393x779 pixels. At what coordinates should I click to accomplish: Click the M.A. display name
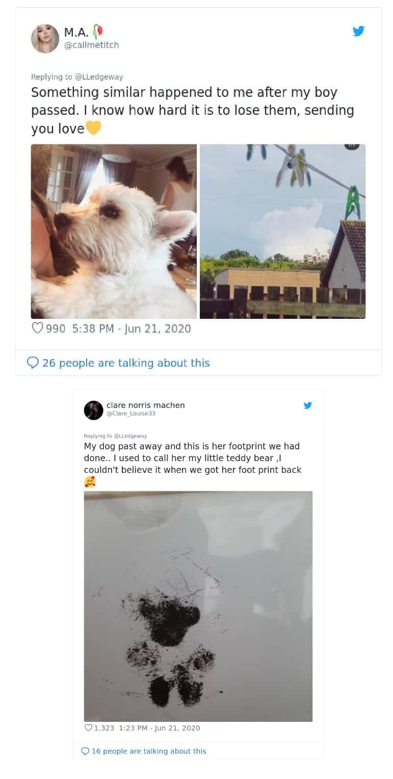(76, 32)
